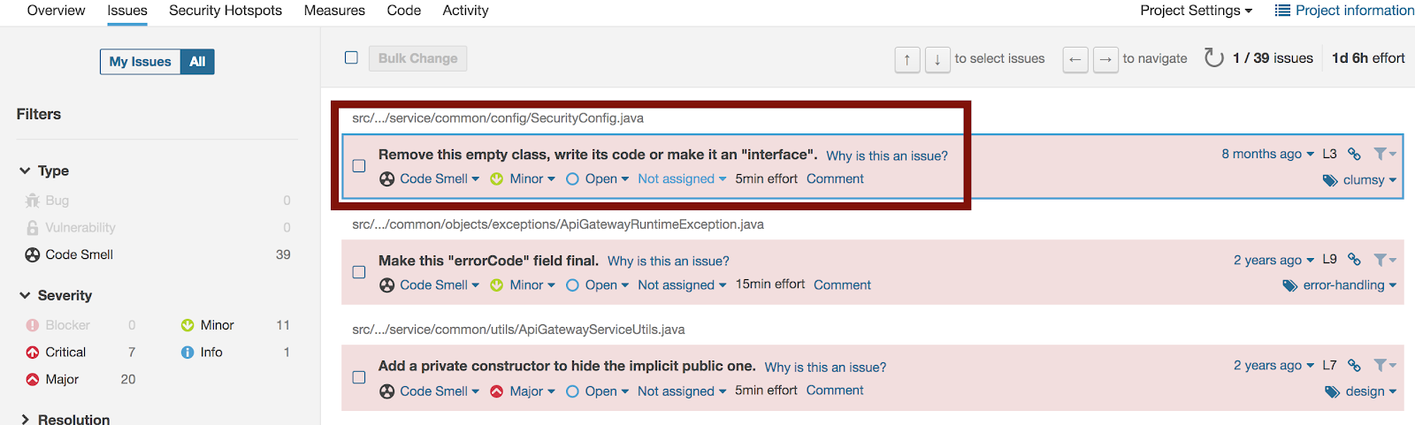Click Why is this an issue for errorCode
Screen dimensions: 1415x425
668,261
